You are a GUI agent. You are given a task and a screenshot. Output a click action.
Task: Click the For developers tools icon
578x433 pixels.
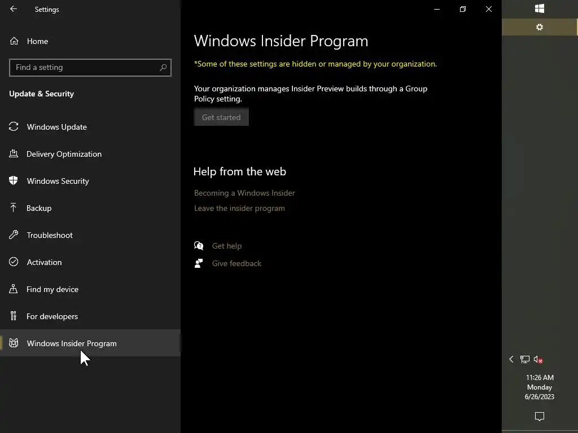(x=14, y=316)
